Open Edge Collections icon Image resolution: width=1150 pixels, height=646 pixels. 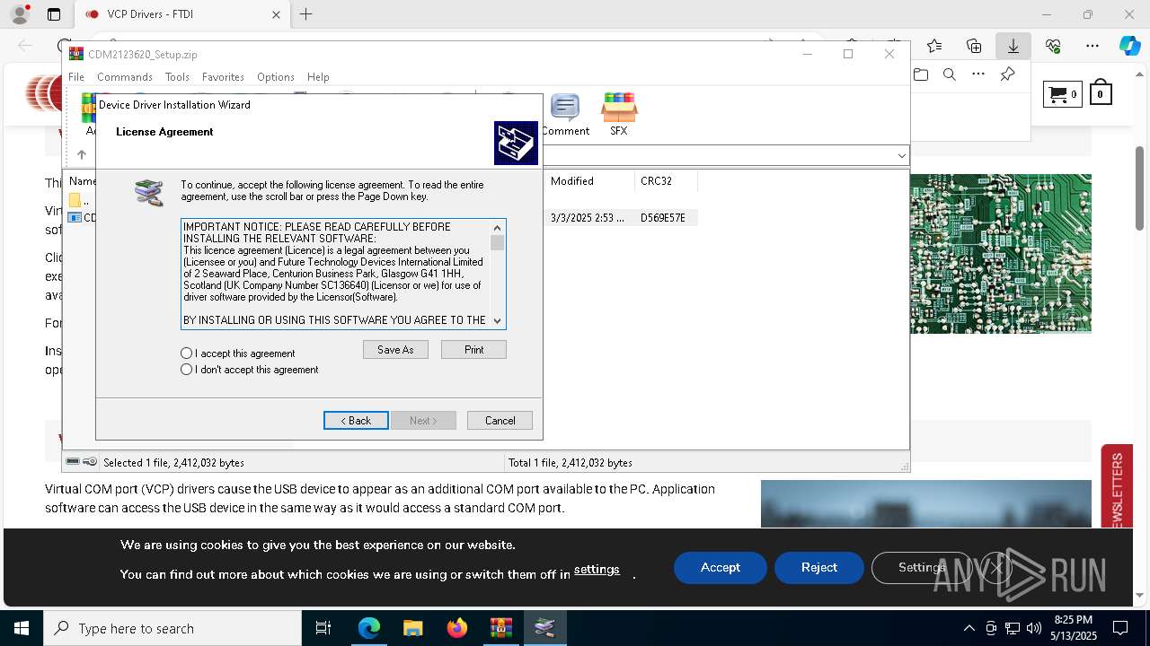pos(974,46)
